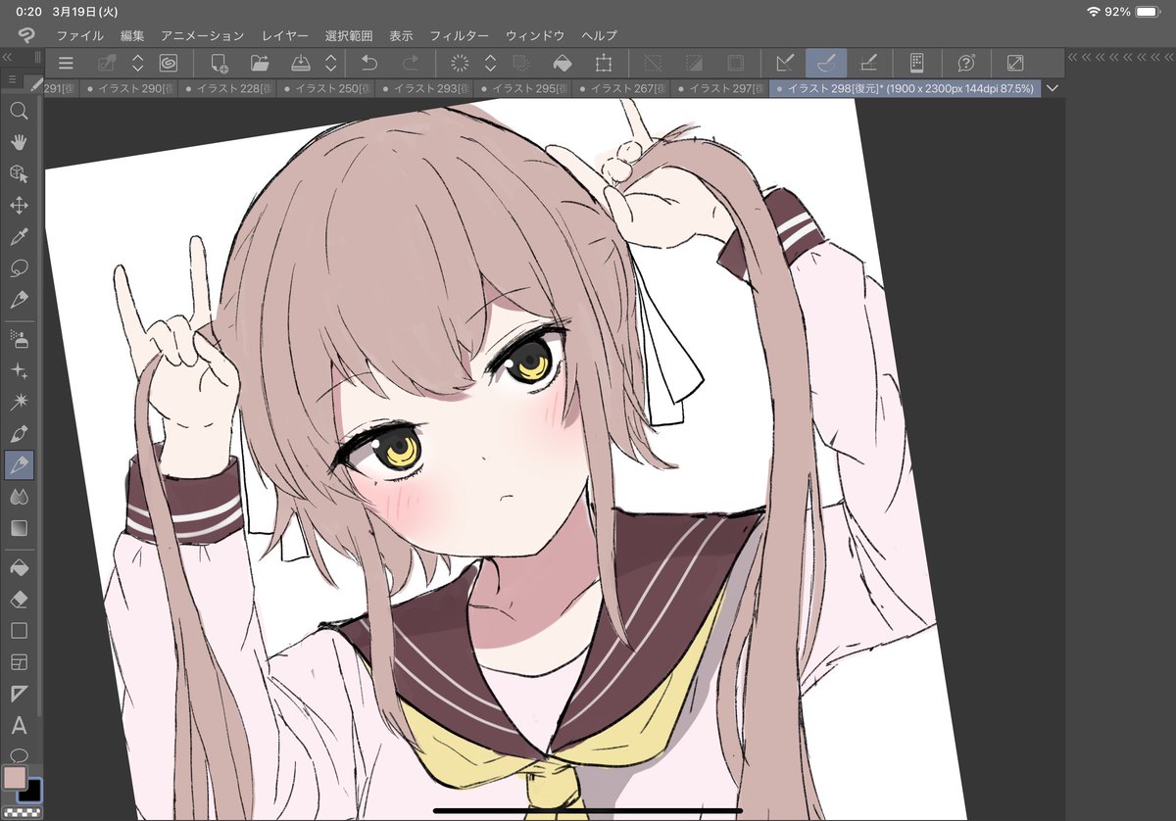Select the Fill bucket tool in left toolbar
The height and width of the screenshot is (821, 1176).
(19, 567)
